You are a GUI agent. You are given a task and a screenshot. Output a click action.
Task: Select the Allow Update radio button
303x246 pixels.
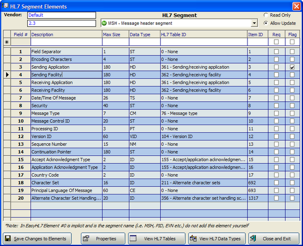click(266, 23)
